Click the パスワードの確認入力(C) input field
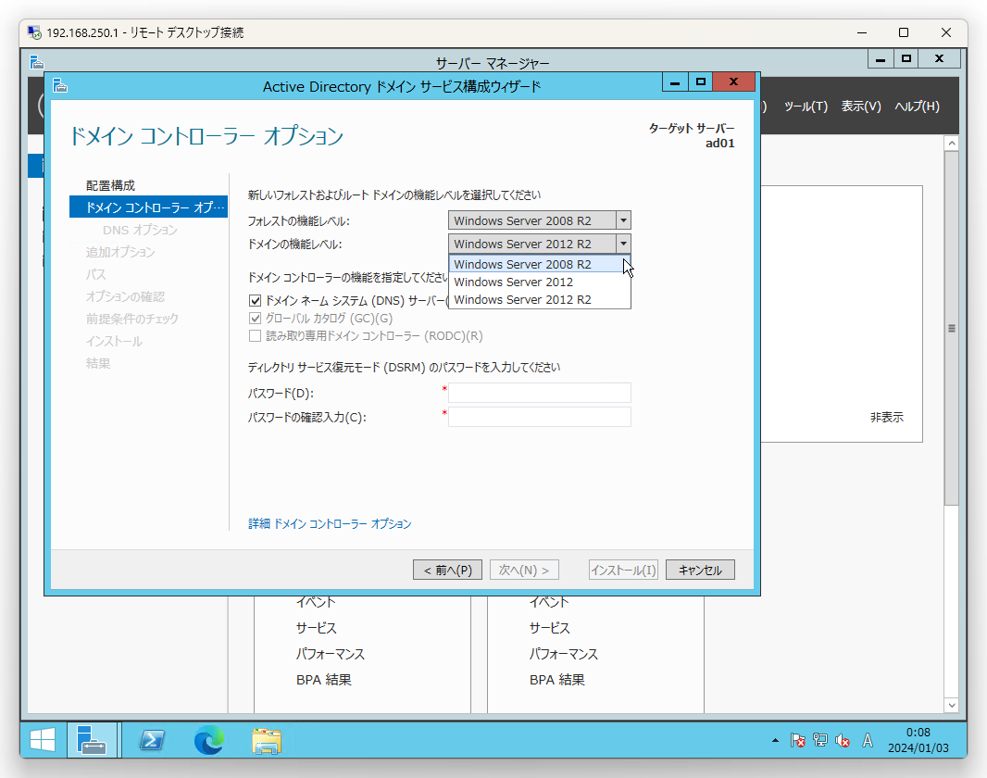 tap(540, 417)
